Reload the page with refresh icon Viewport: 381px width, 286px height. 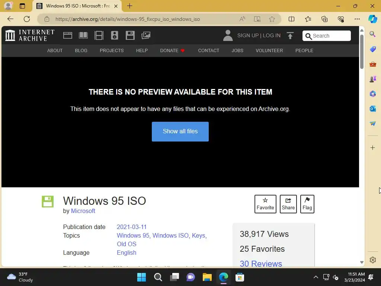[x=27, y=19]
